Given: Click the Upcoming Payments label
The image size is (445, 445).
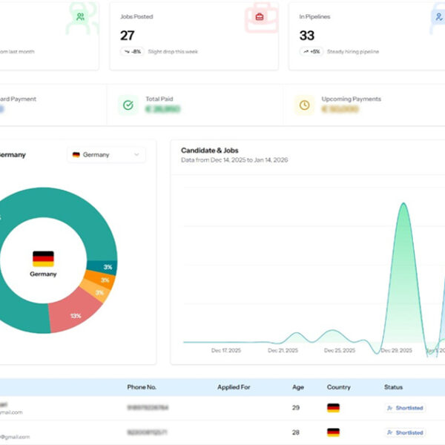Looking at the screenshot, I should tap(351, 99).
